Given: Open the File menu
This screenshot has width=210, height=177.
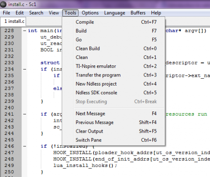Looking at the screenshot, I should coord(6,13).
